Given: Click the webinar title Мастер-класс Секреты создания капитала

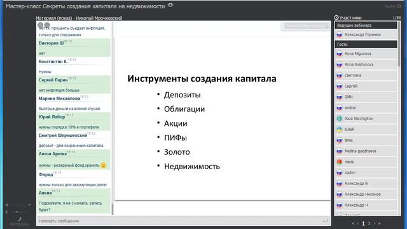Looking at the screenshot, I should tap(85, 6).
